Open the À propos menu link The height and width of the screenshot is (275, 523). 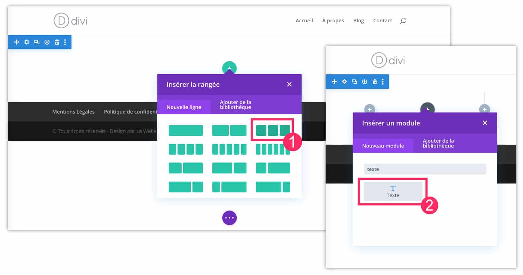[333, 21]
